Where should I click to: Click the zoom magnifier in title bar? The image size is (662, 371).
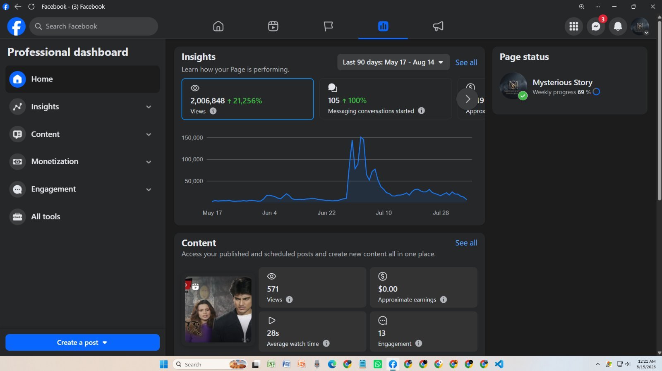click(x=581, y=7)
